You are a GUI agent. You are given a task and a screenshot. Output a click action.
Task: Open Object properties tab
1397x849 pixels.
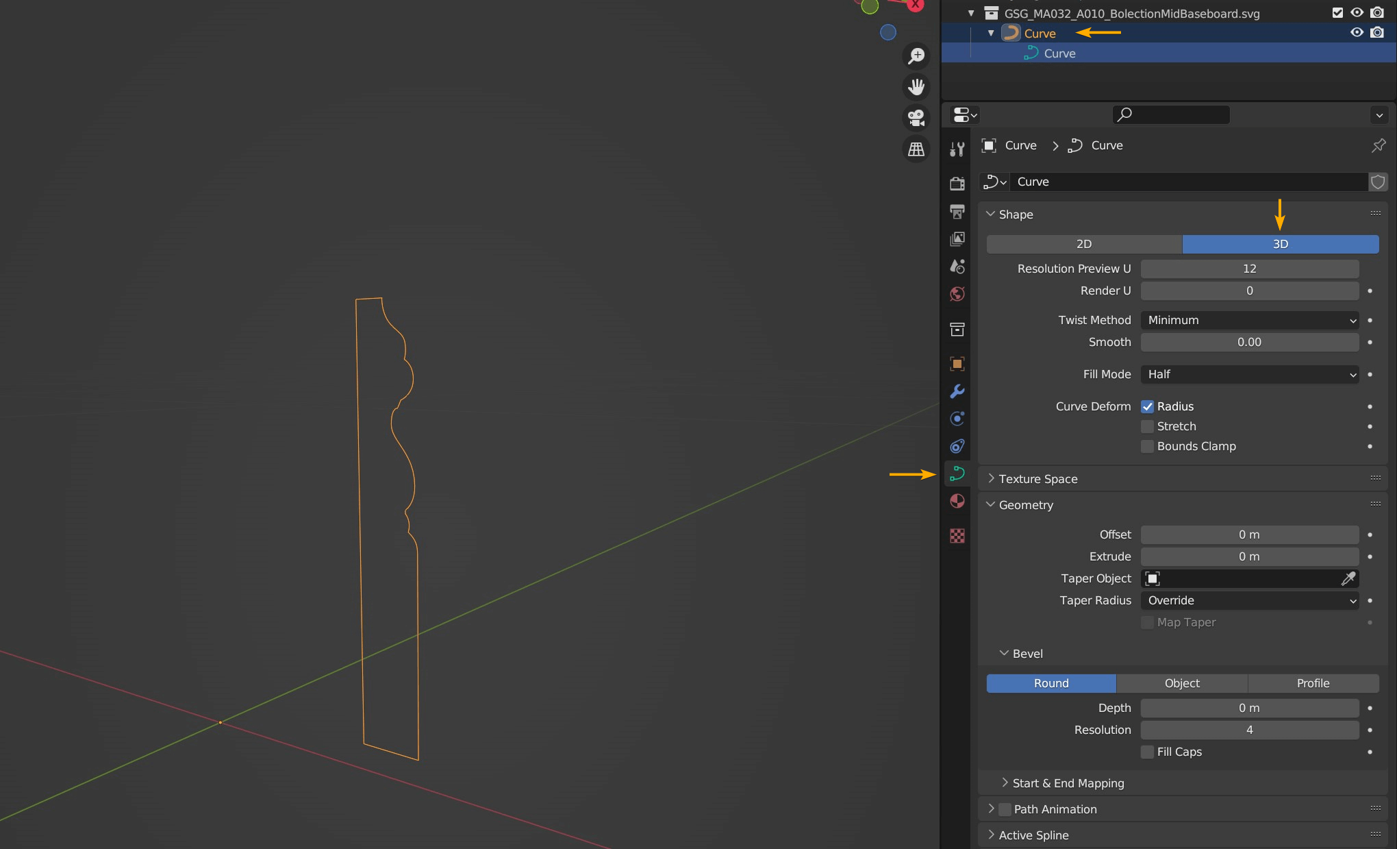pos(957,363)
